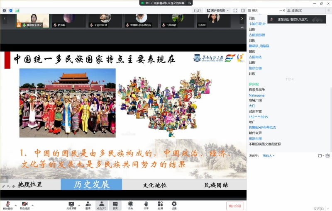
Task: Click the 离开会议 leave meeting button
Action: [x=234, y=206]
